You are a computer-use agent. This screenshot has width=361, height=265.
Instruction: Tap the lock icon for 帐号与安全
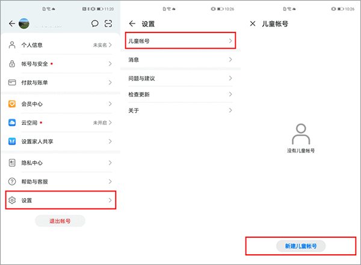[12, 64]
